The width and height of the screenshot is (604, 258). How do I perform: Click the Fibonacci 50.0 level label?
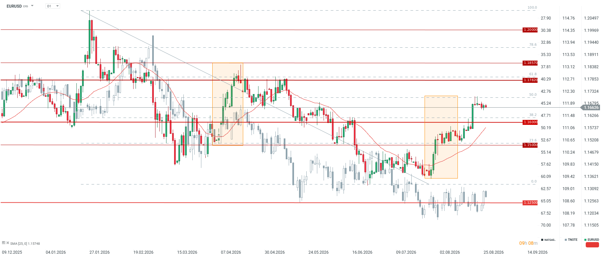(533, 95)
